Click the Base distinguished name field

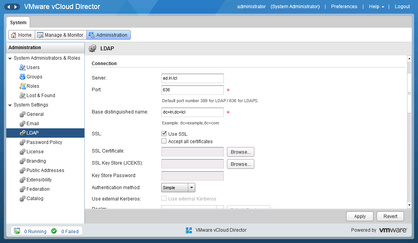click(193, 112)
